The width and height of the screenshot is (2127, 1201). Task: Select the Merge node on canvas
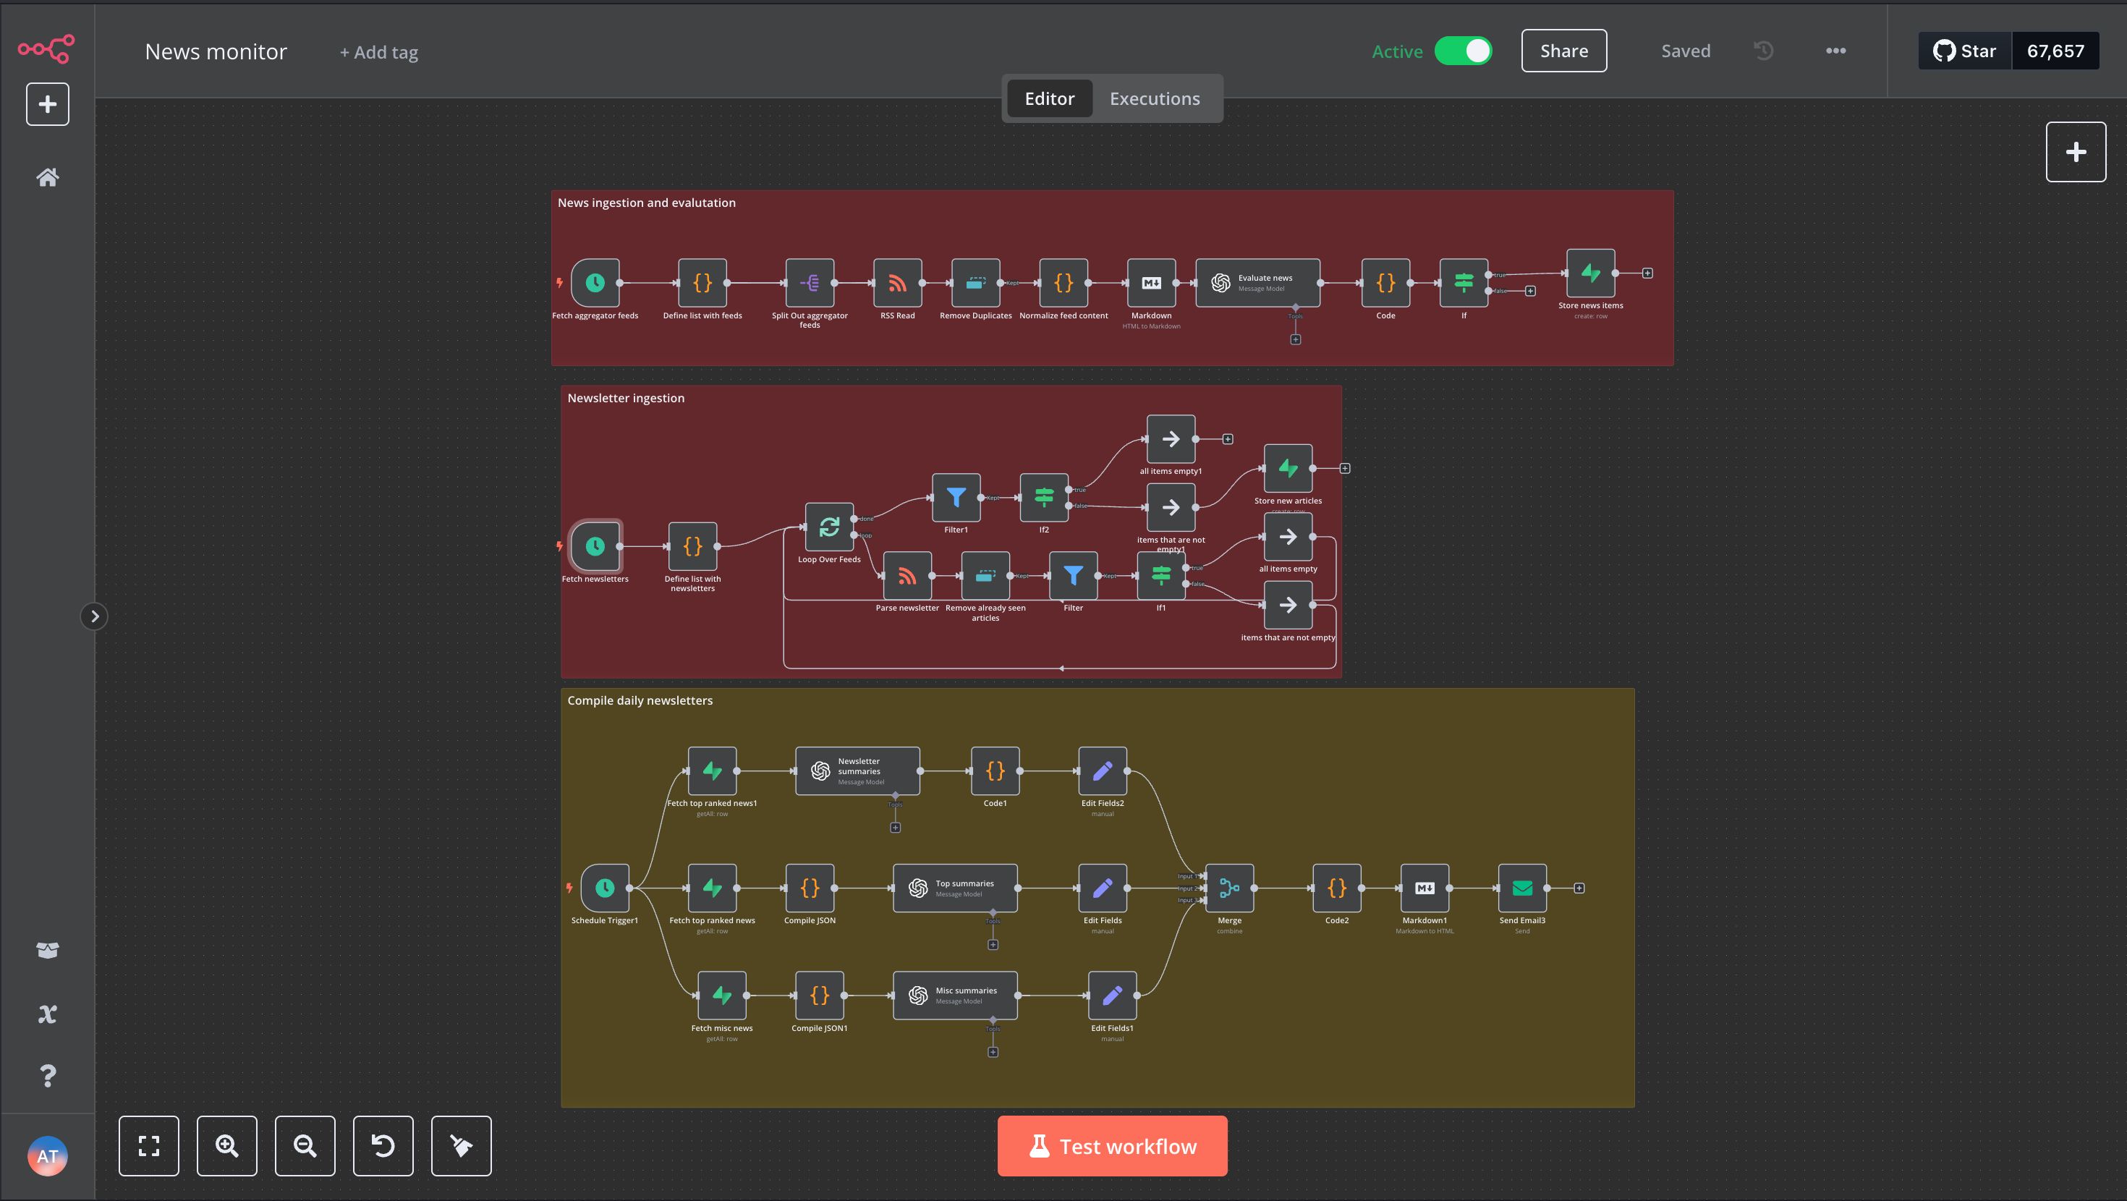[x=1229, y=888]
